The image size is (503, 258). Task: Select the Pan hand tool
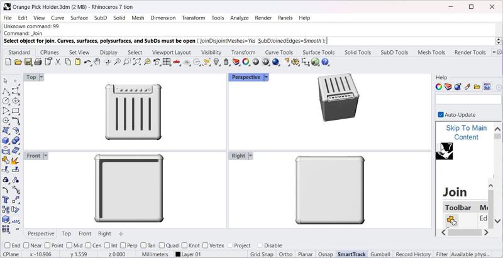coord(97,62)
